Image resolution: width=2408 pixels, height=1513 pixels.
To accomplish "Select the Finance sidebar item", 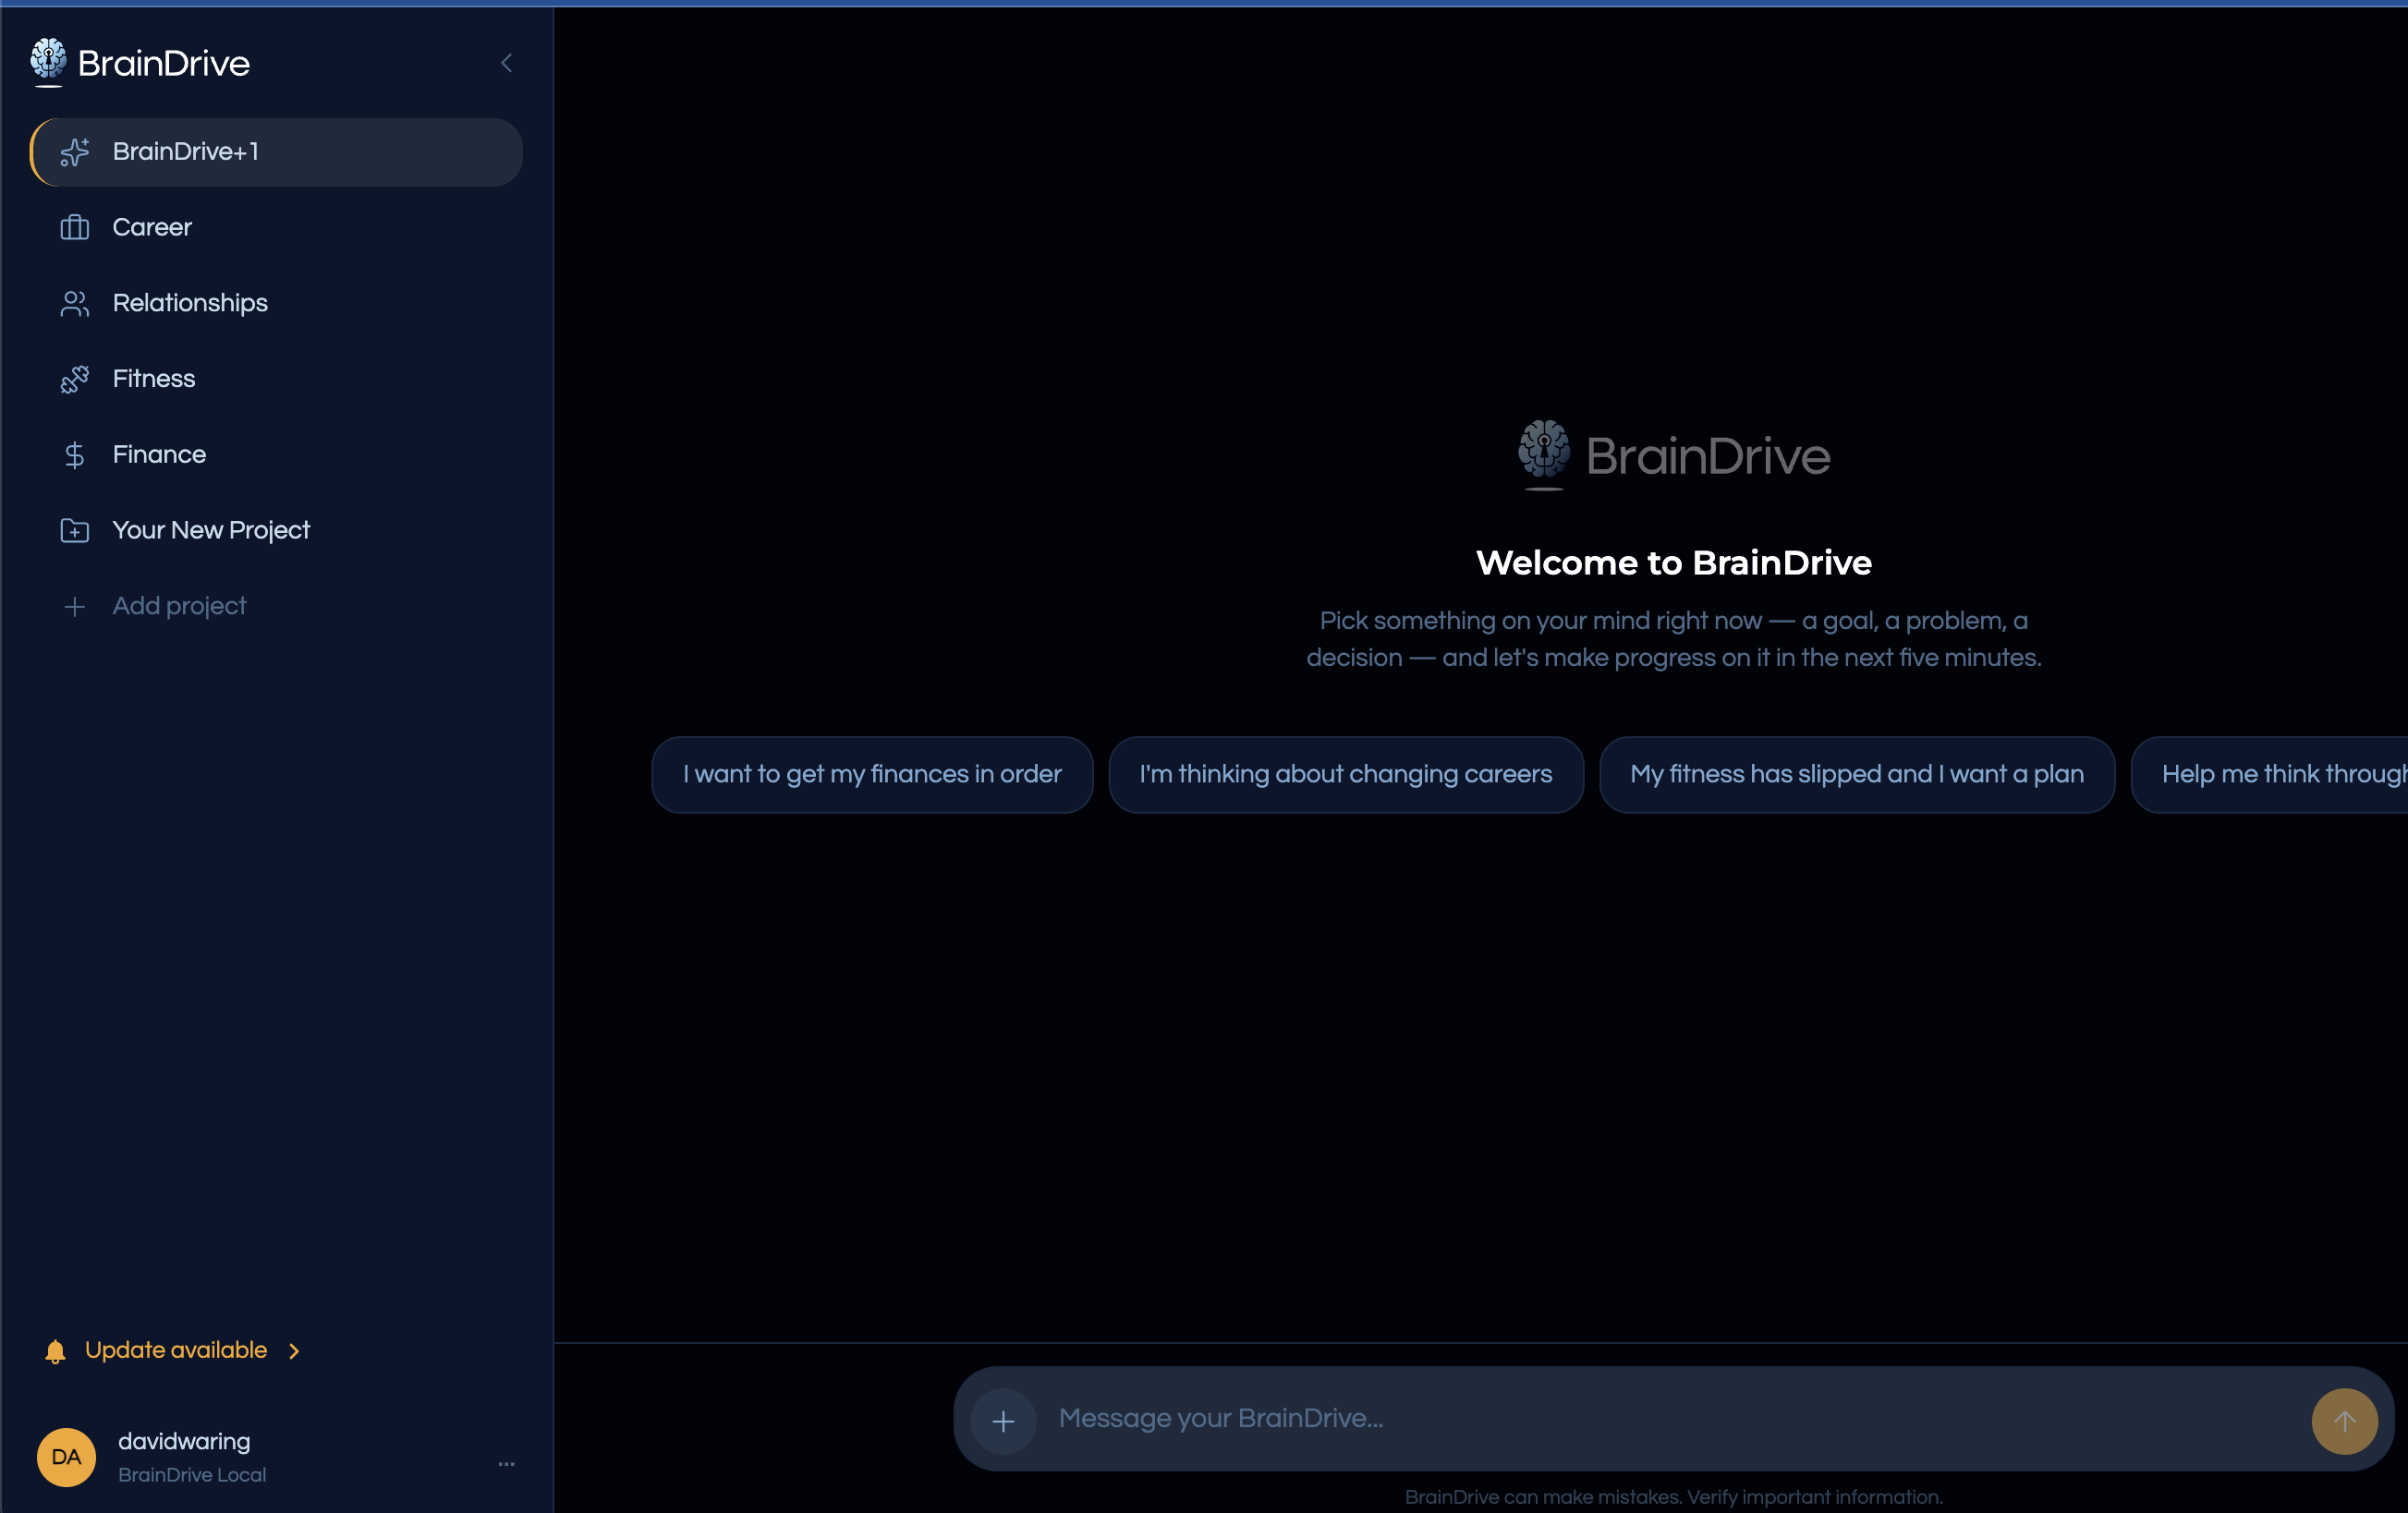I will [x=159, y=454].
